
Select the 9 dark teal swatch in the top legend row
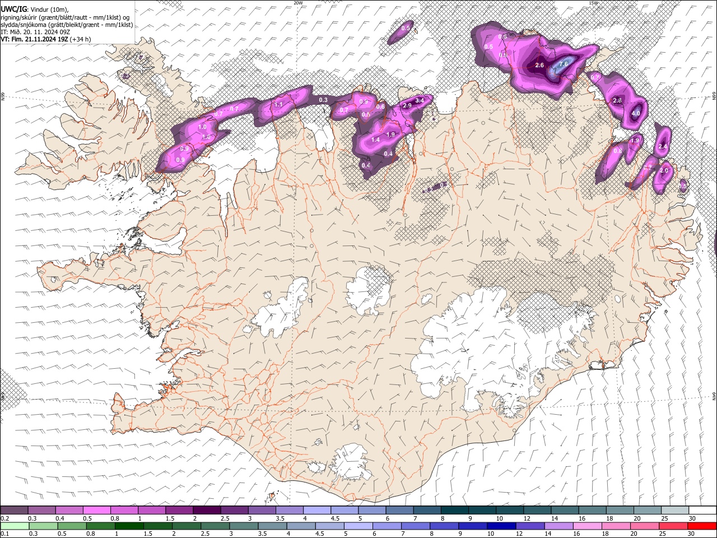click(x=482, y=511)
